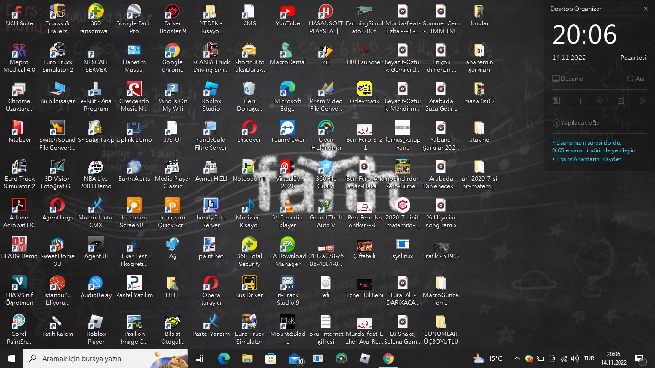Click Düzenle in the Desktop Organizer panel

[568, 79]
